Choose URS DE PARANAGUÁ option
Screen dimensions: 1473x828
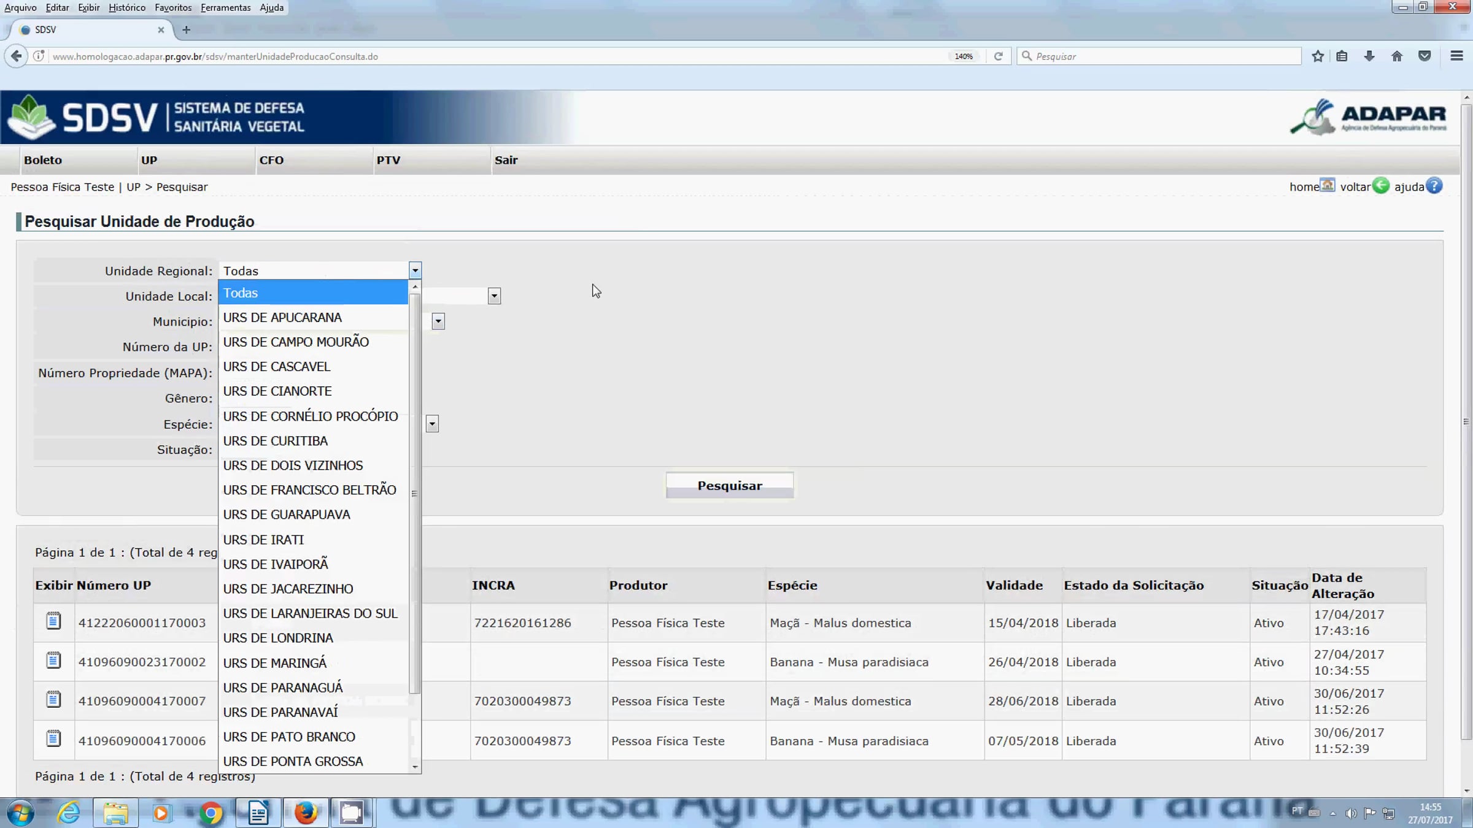point(313,687)
